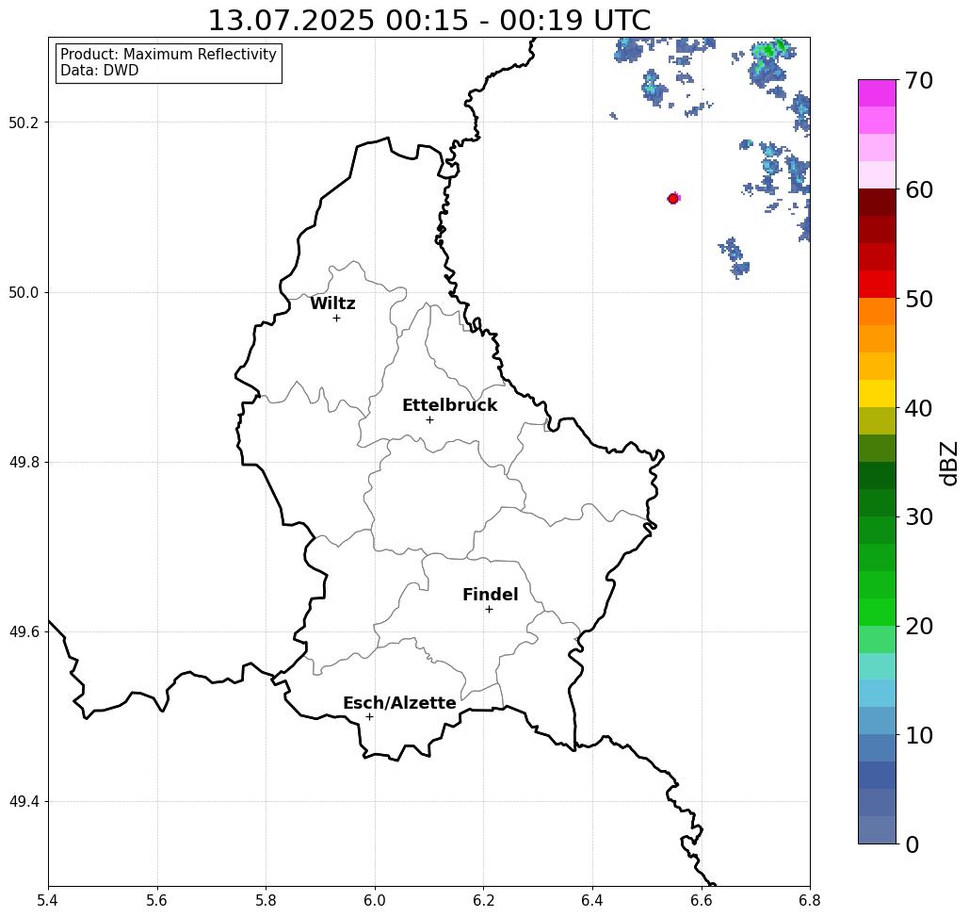Click the longitude axis label 6.8
Image resolution: width=969 pixels, height=917 pixels.
[810, 900]
